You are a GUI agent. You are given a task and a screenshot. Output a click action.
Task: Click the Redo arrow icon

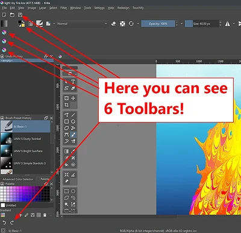pos(12,223)
